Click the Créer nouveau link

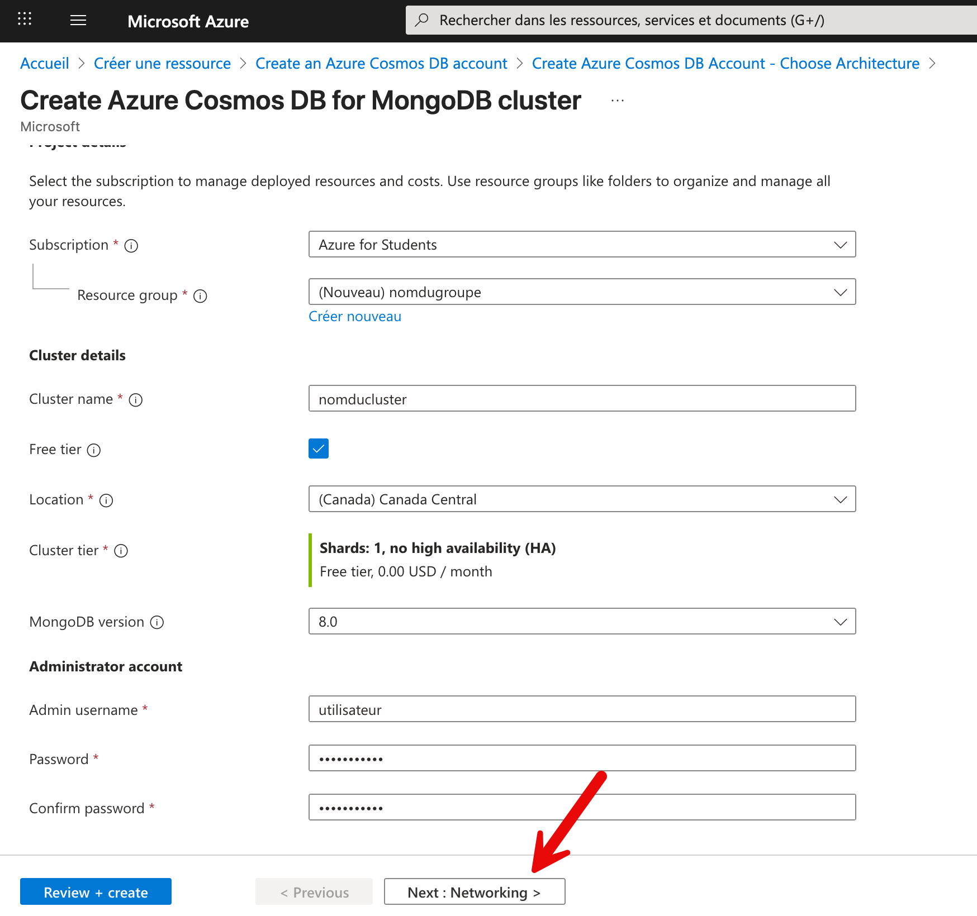[354, 316]
